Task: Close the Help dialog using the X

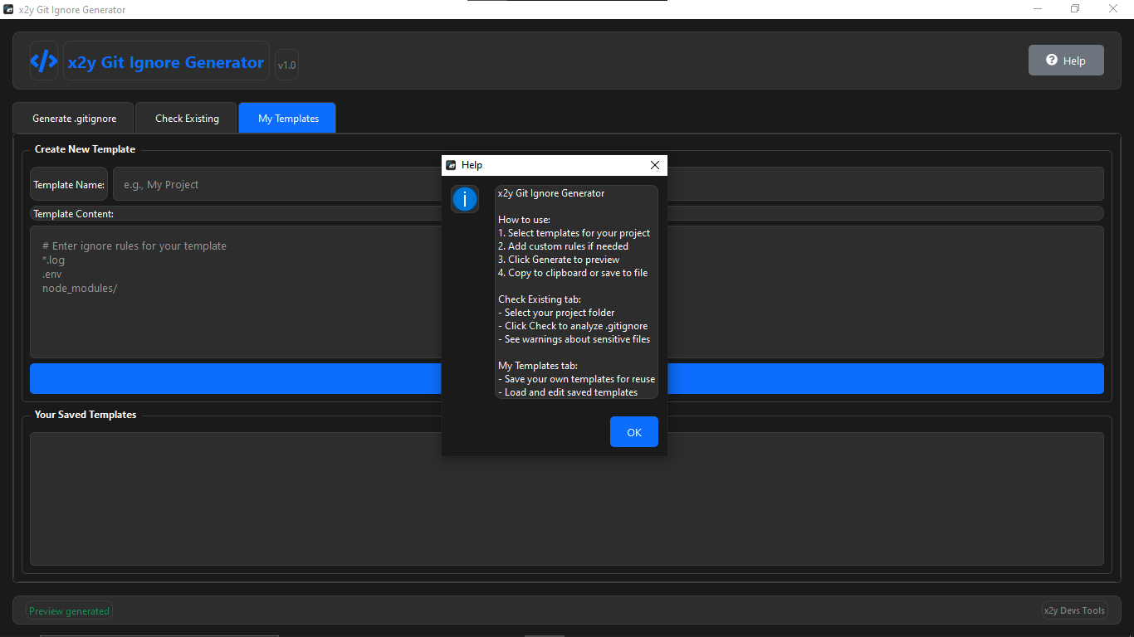Action: click(x=654, y=165)
